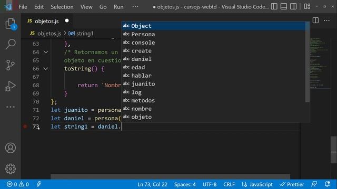Toggle the bottom panel layout button
This screenshot has width=337, height=189.
[284, 7]
